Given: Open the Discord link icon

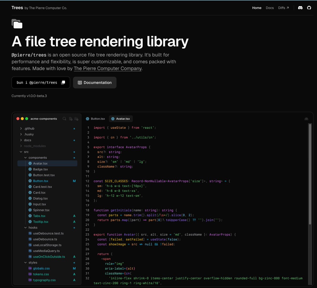Looking at the screenshot, I should (300, 8).
